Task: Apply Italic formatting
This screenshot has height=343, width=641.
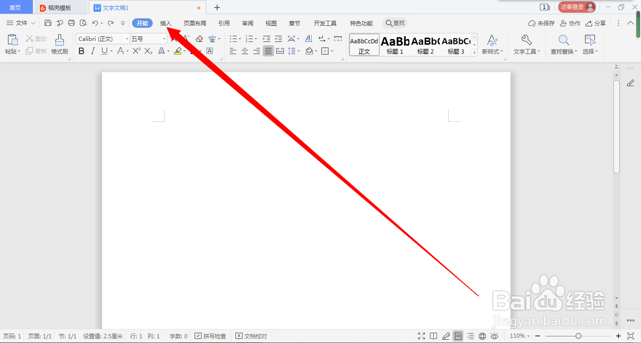Action: point(93,51)
